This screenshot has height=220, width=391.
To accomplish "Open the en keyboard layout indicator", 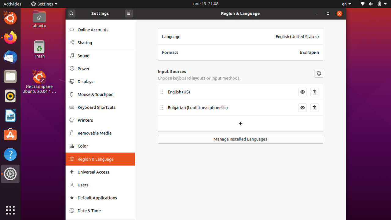I will click(x=346, y=4).
